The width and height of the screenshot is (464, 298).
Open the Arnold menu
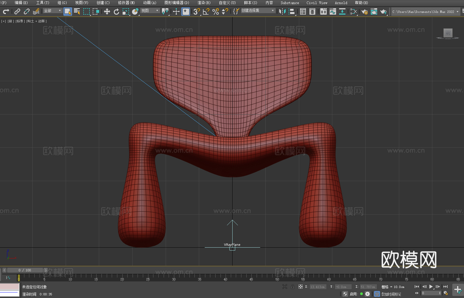tap(341, 3)
